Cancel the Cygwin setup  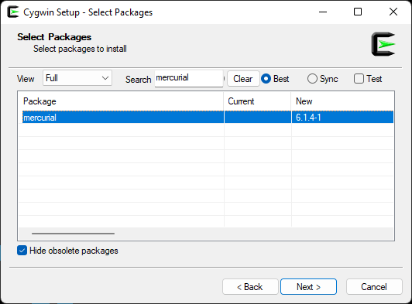click(374, 287)
